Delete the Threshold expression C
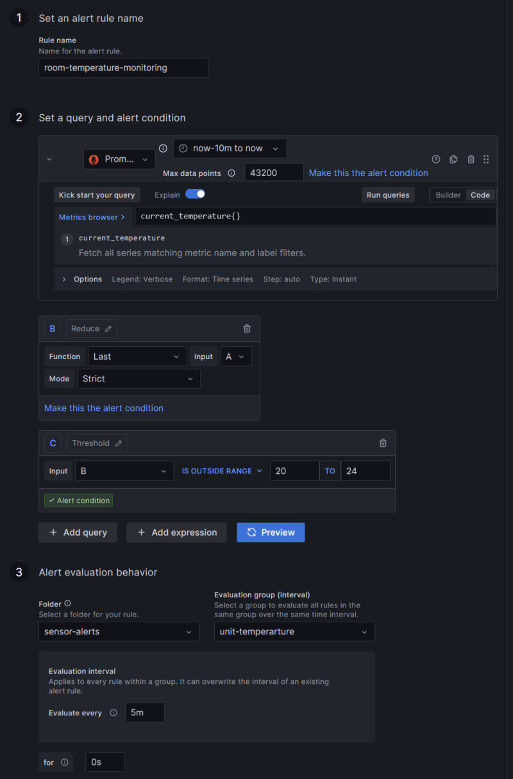Viewport: 513px width, 779px height. [383, 443]
